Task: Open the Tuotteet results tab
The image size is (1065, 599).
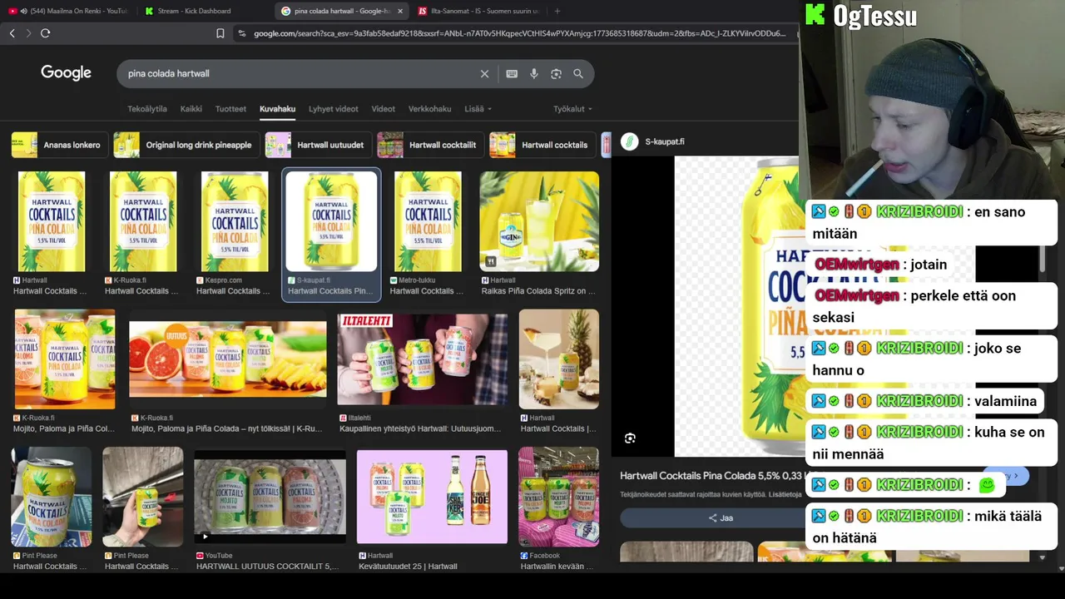Action: coord(230,109)
